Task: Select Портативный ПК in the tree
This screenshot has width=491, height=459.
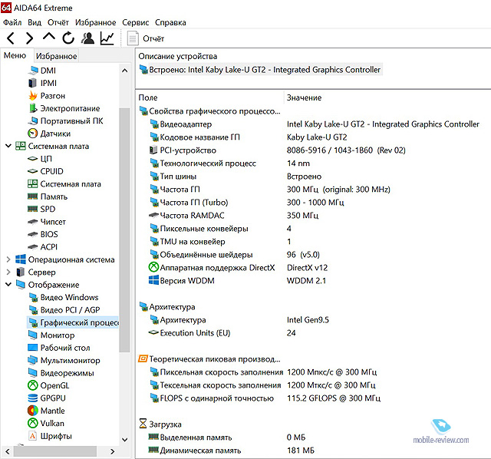Action: point(65,121)
